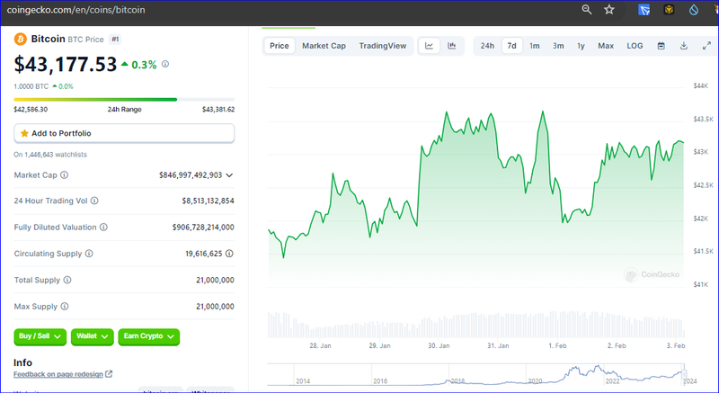
Task: Select the 3m chart range
Action: [558, 46]
